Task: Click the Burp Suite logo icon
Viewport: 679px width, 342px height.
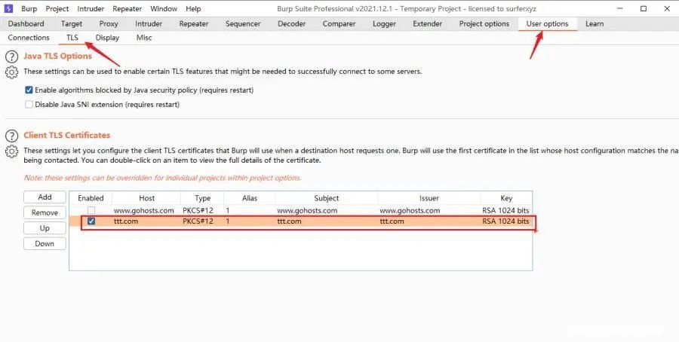Action: tap(8, 8)
